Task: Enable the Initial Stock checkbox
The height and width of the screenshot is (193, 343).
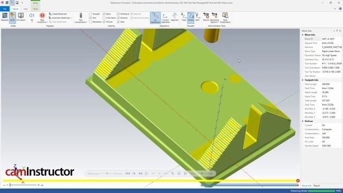Action: pos(104,18)
